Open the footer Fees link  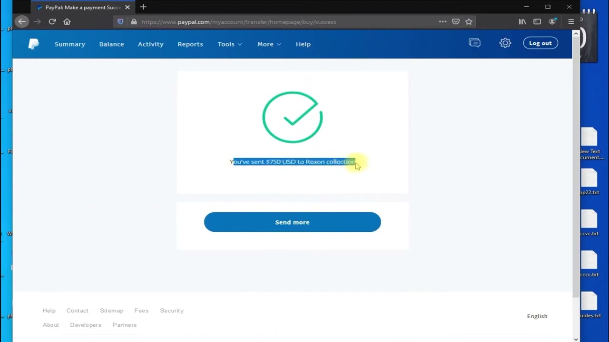[141, 311]
